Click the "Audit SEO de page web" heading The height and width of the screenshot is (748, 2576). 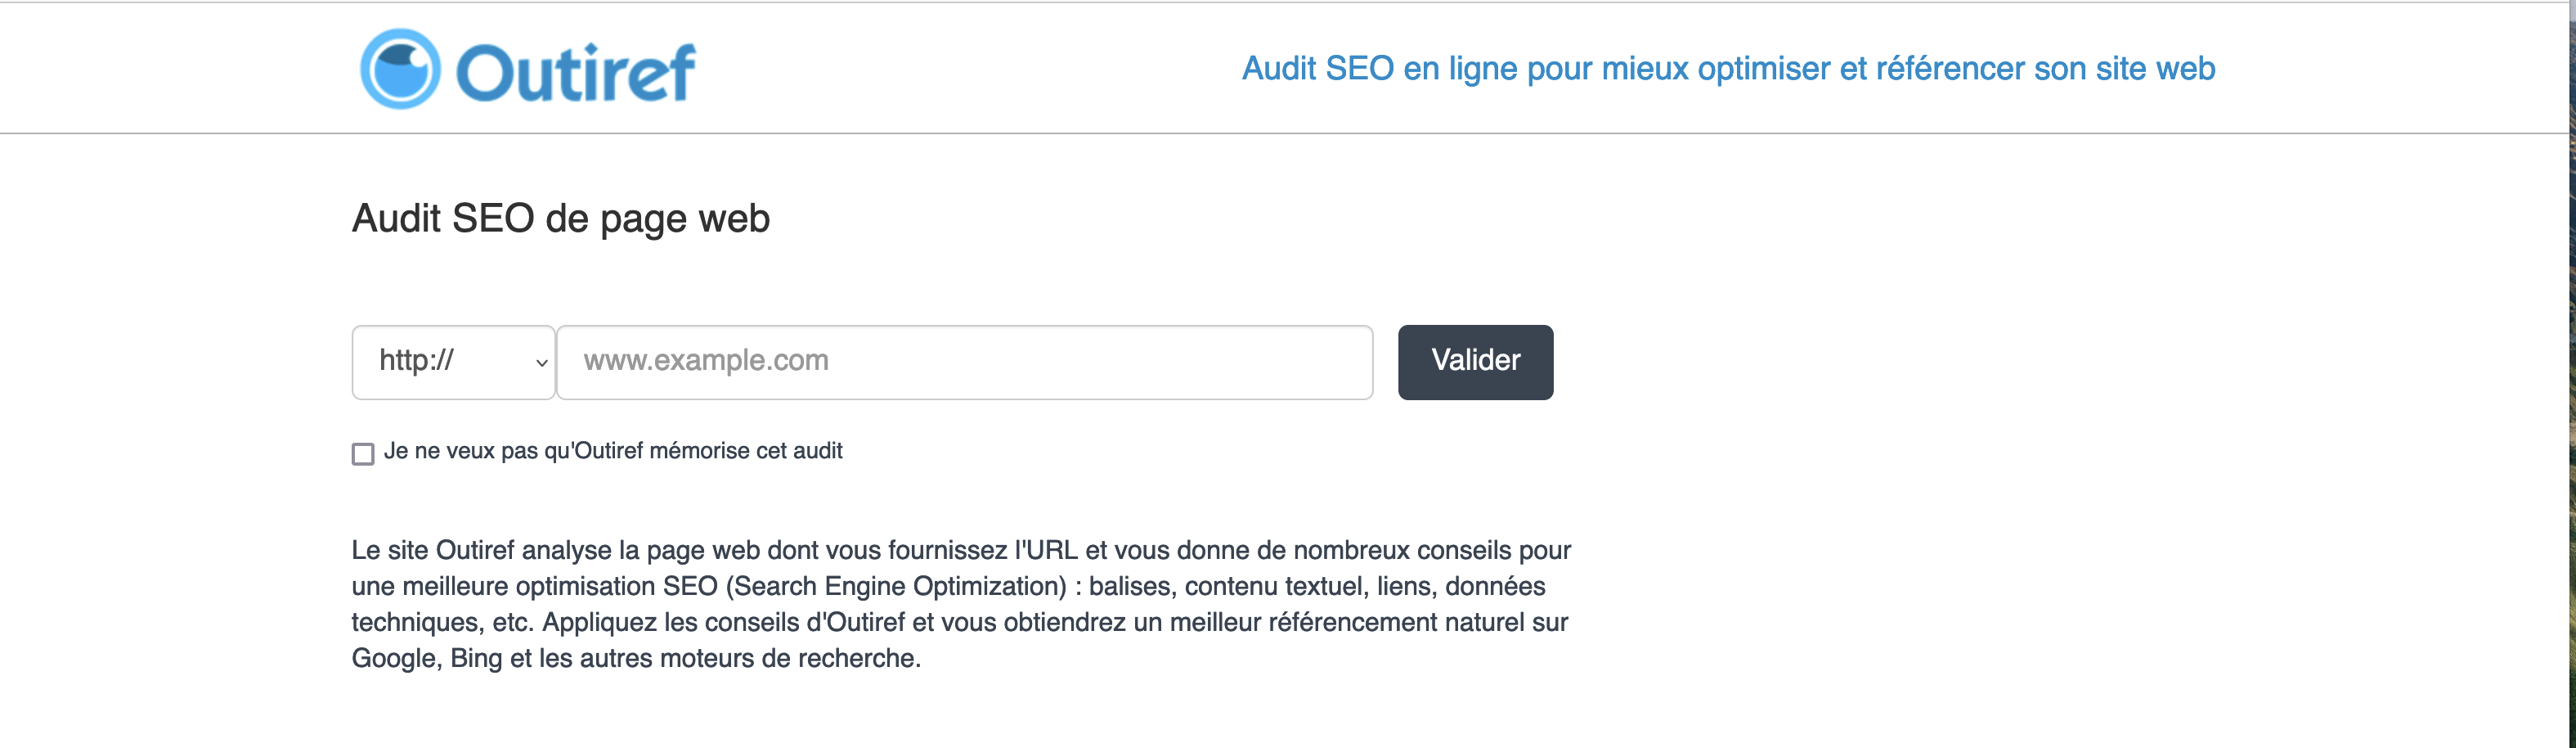point(560,219)
